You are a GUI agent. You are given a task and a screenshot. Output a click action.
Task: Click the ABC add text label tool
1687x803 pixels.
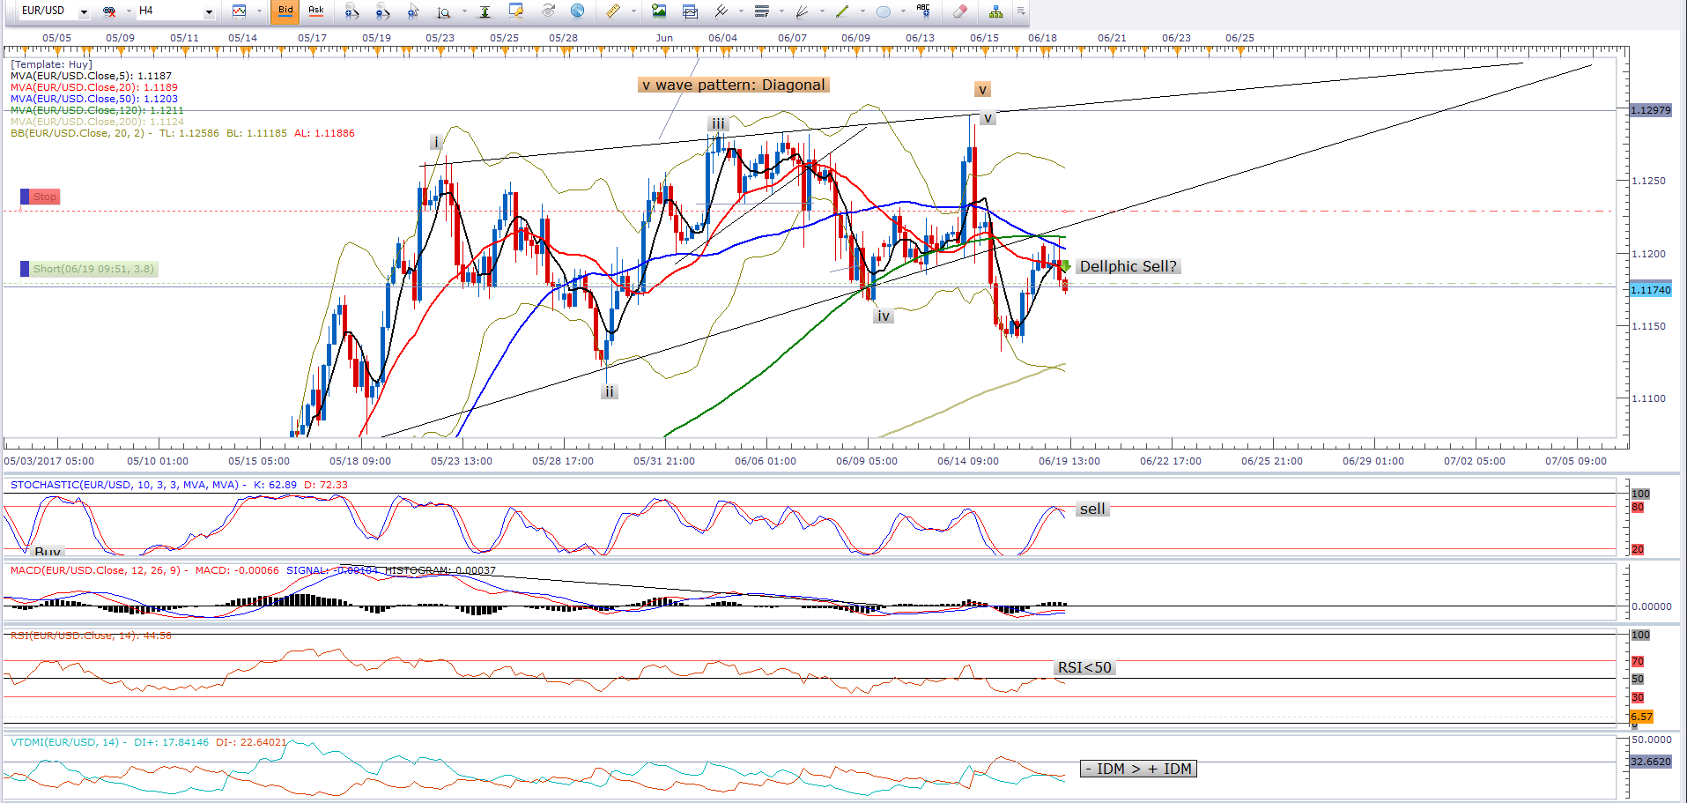[922, 11]
